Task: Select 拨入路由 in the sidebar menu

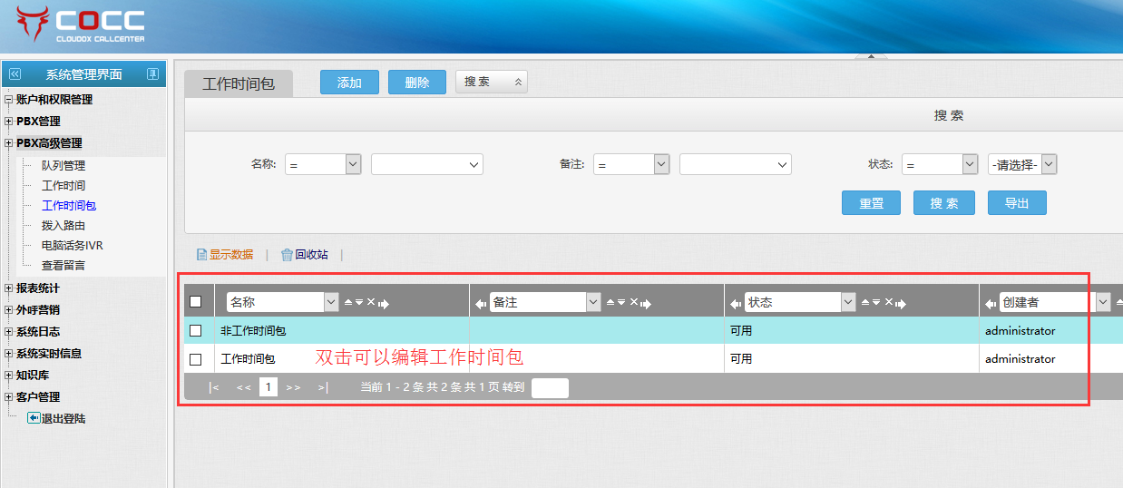Action: [x=63, y=225]
